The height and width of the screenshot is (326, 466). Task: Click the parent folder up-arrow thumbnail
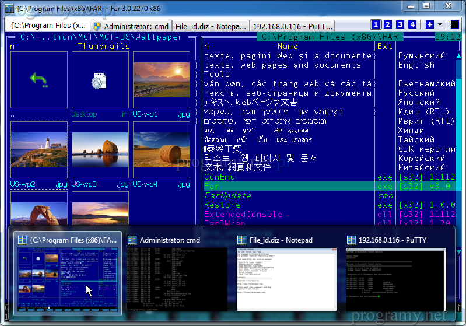tap(39, 80)
